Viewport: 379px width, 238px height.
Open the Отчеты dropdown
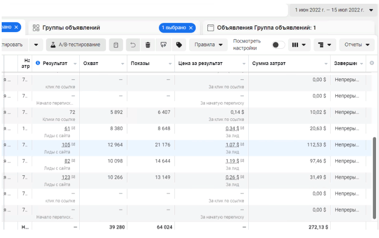click(x=357, y=45)
